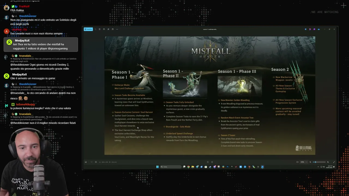The height and width of the screenshot is (196, 349).
Task: Click the golden tree Phase III thumbnail
Action: pyautogui.click(x=240, y=86)
